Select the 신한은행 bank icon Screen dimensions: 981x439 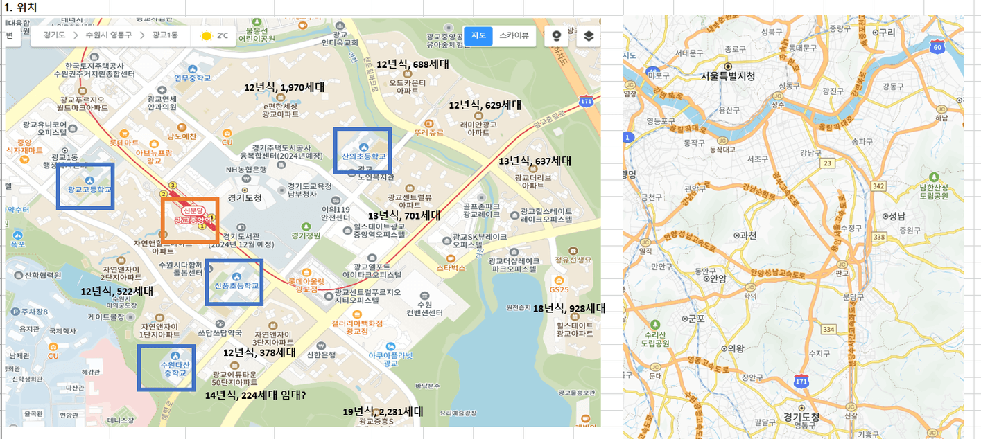[320, 345]
